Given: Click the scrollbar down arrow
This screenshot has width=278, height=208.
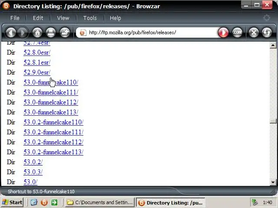Looking at the screenshot, I should (273, 182).
